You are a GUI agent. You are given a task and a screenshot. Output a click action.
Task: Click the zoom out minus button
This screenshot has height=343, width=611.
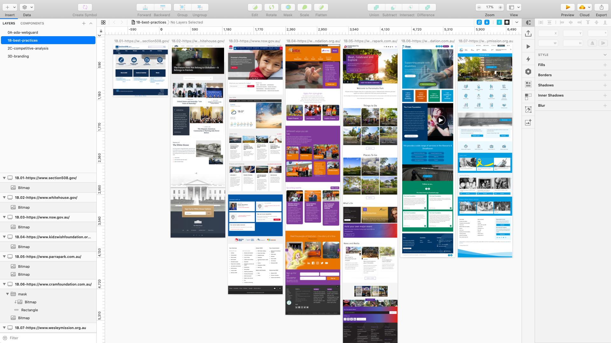click(479, 7)
